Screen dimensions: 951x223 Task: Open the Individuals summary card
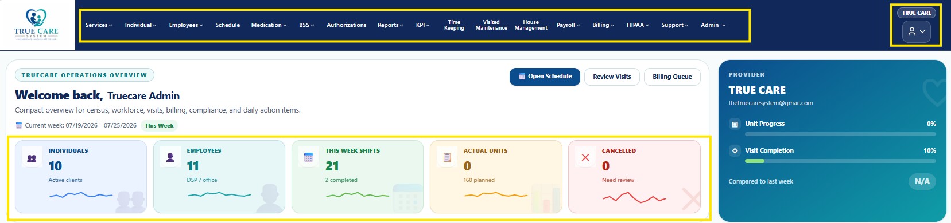(x=81, y=177)
